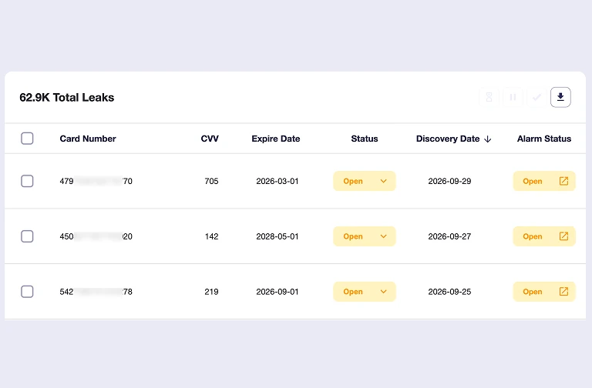Image resolution: width=592 pixels, height=388 pixels.
Task: Open Status dropdown for card ending 78
Action: click(x=365, y=292)
